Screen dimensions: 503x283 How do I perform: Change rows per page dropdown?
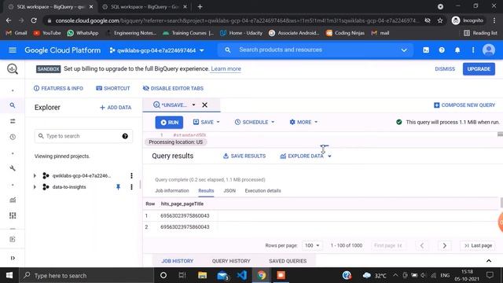click(312, 245)
